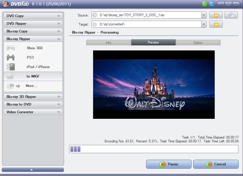Screen dimensions: 243x176
Task: Click the disc image source icon
Action: click(231, 15)
